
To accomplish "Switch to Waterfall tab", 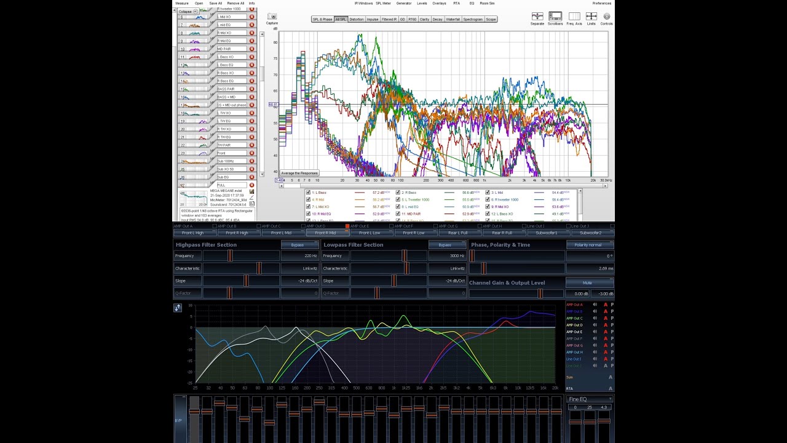I will click(453, 19).
